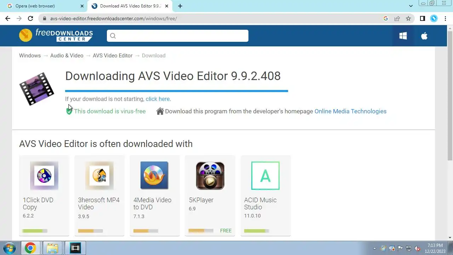Click the browser Back arrow
The image size is (453, 255).
pos(8,18)
